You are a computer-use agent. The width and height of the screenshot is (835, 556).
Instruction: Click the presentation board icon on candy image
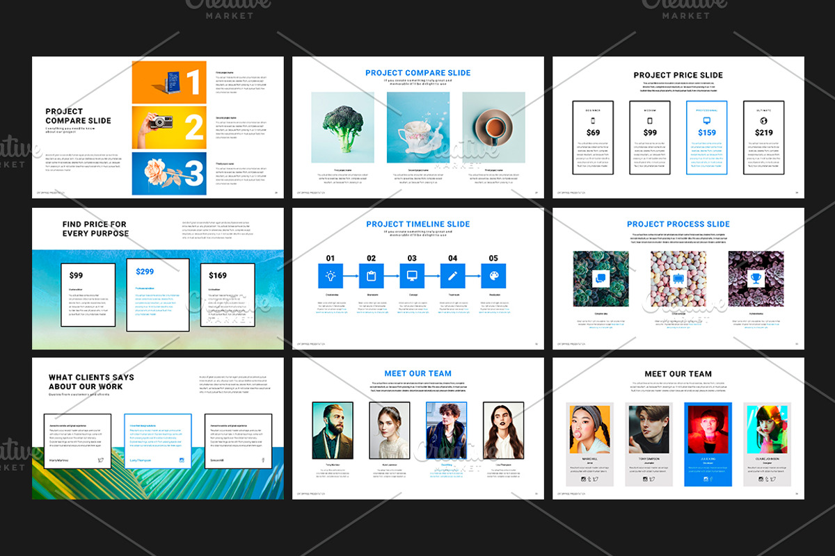coord(678,279)
